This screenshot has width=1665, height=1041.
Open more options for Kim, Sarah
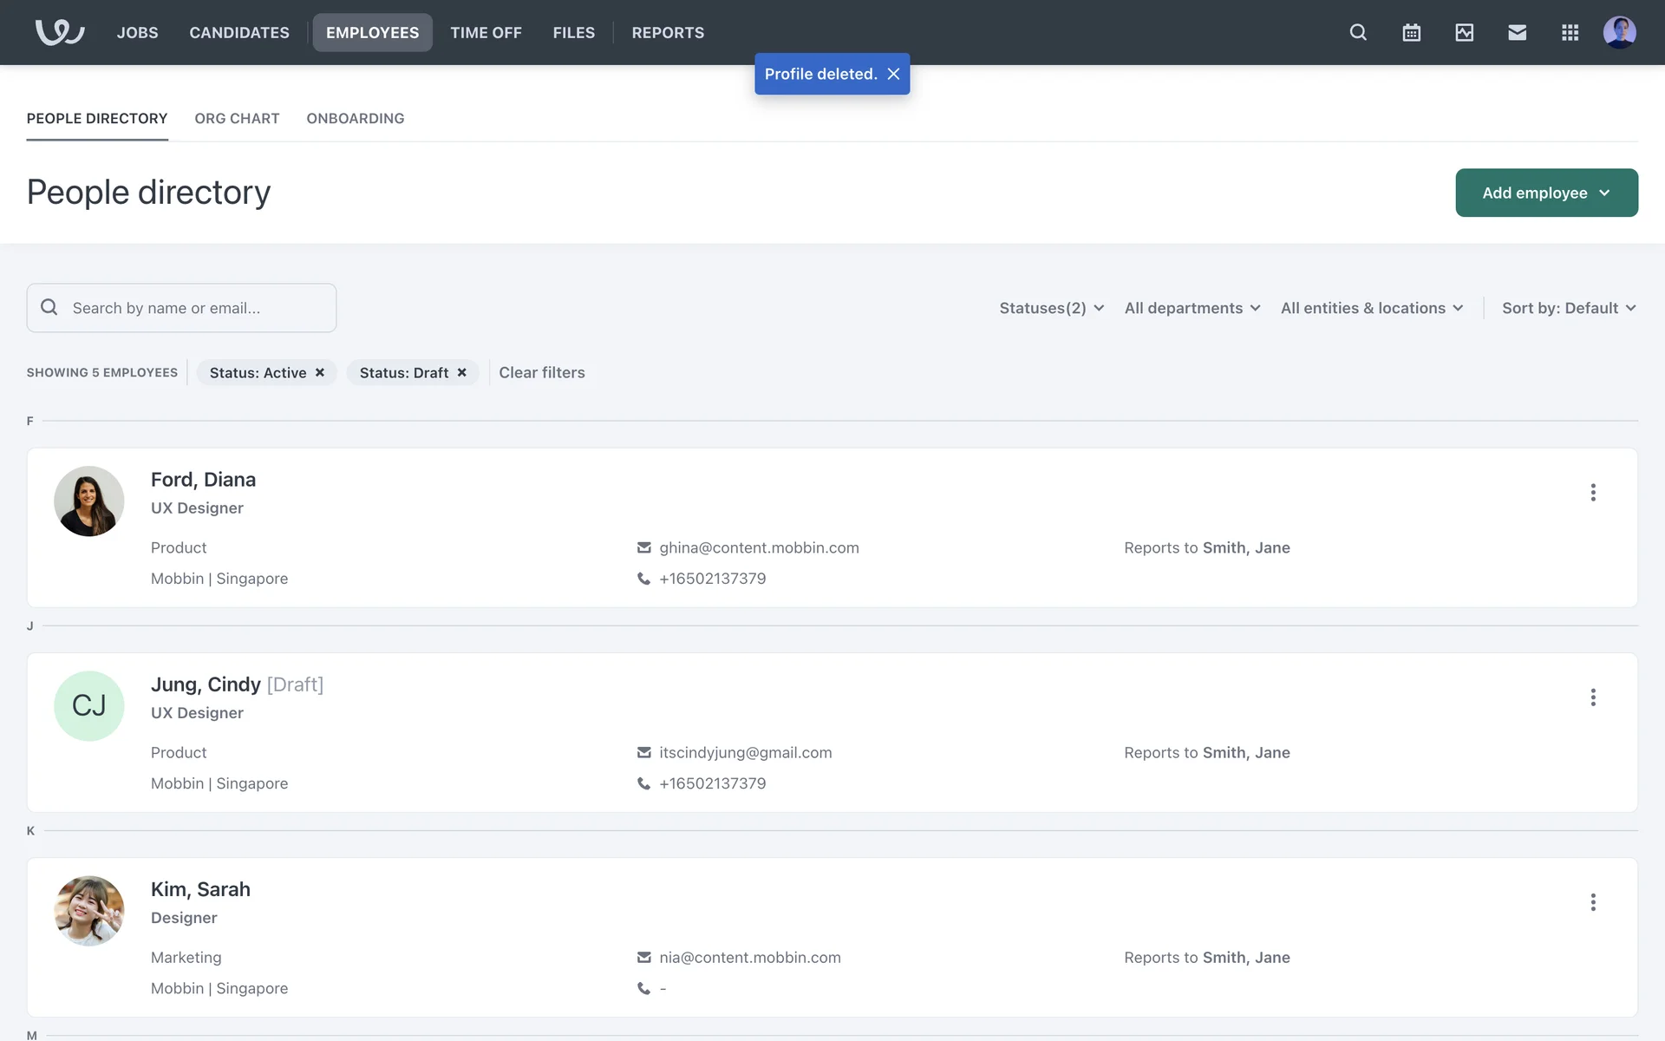click(x=1592, y=902)
